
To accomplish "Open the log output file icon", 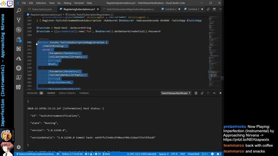I will pos(208,93).
